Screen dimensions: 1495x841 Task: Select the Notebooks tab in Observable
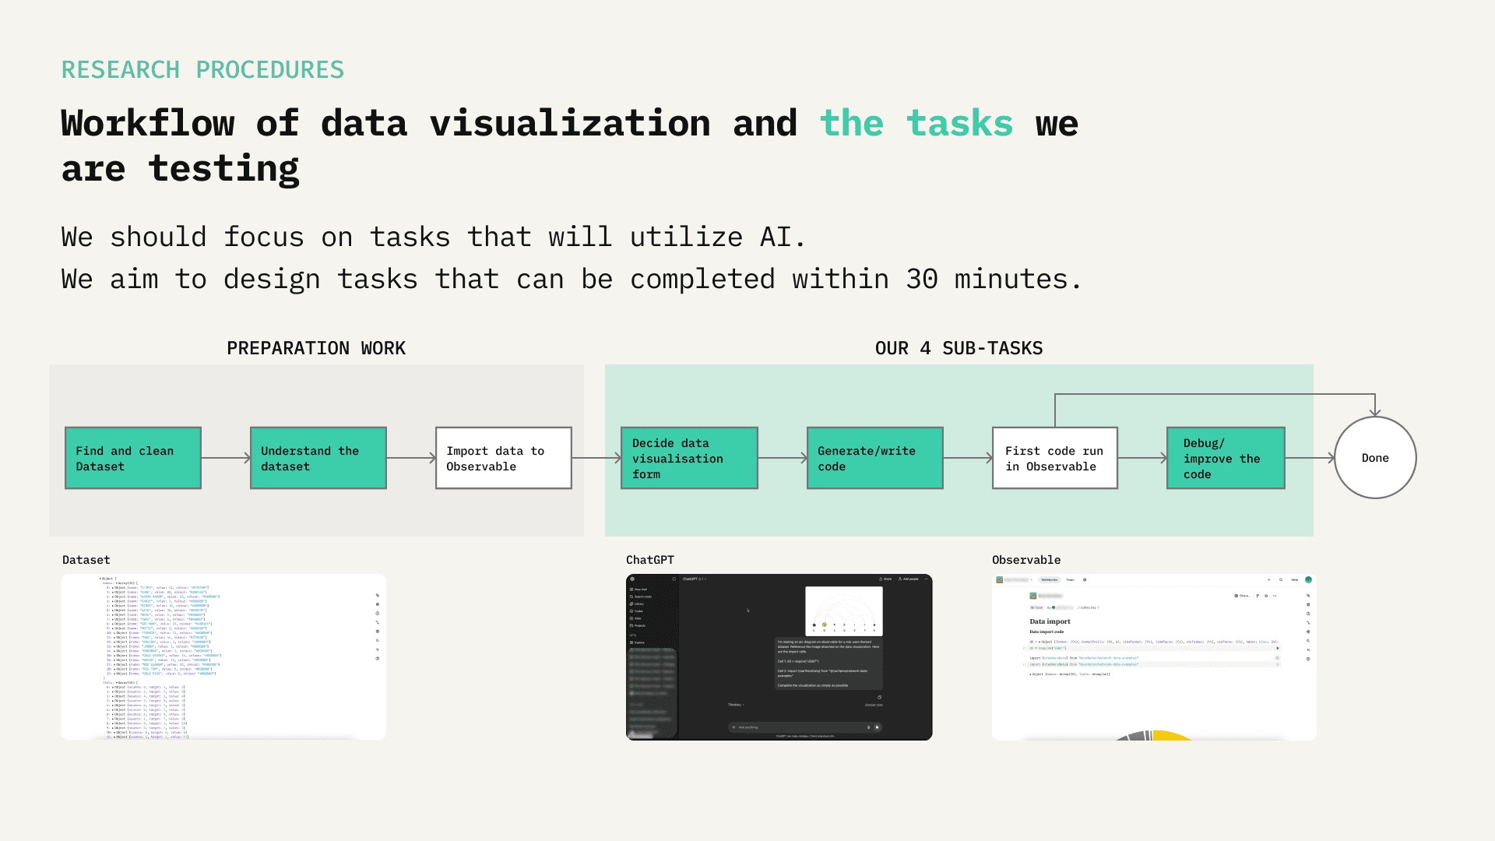[1050, 579]
